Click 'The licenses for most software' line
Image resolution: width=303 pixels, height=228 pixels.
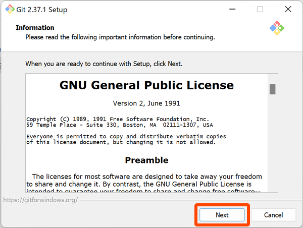click(x=147, y=177)
